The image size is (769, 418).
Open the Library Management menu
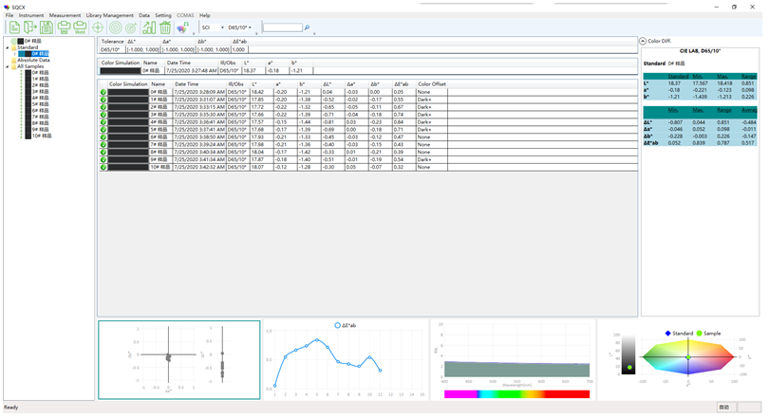click(109, 16)
